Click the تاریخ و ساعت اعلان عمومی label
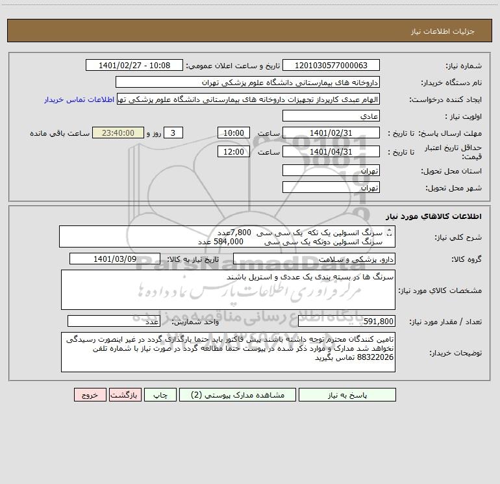Image resolution: width=500 pixels, height=484 pixels. 232,66
